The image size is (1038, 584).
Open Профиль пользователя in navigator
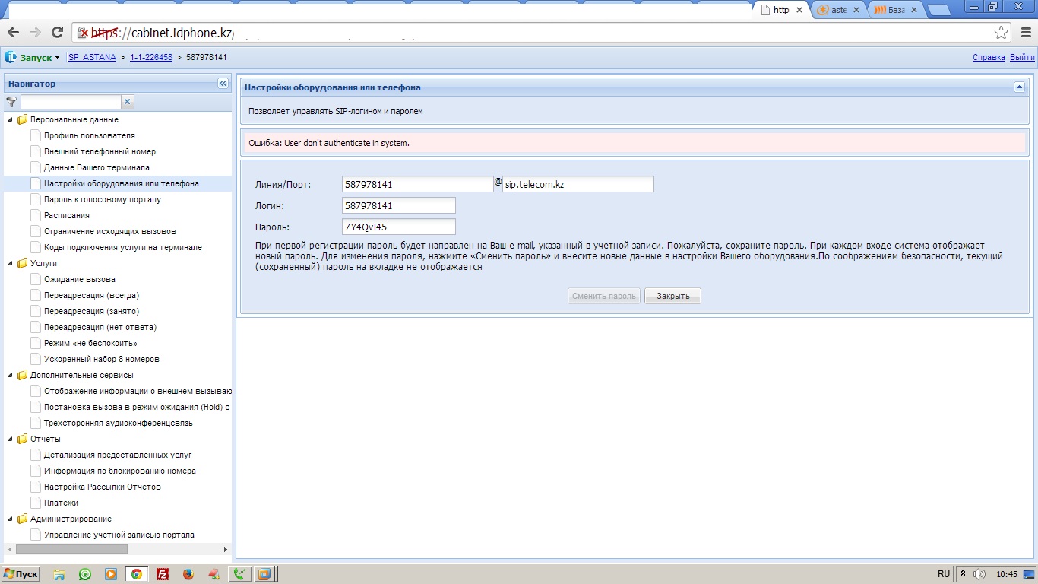(89, 135)
